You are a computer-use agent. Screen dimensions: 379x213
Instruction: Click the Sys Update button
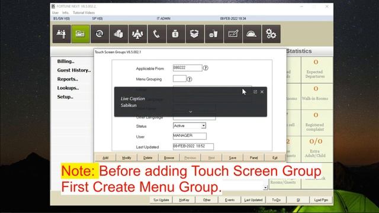pyautogui.click(x=161, y=200)
